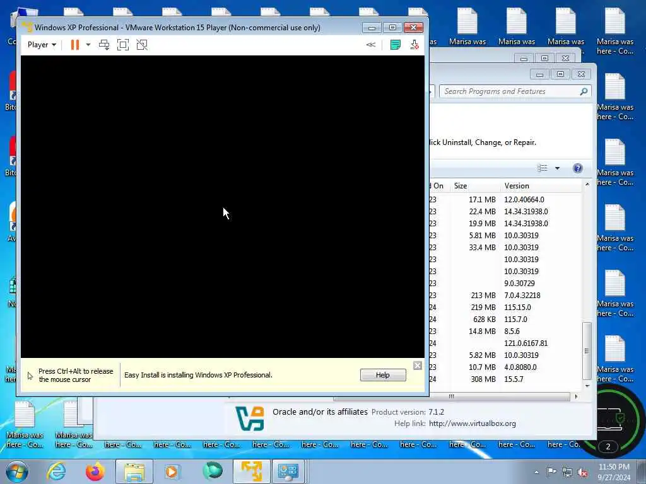646x484 pixels.
Task: Toggle Unity mode icon in VMware toolbar
Action: coord(142,45)
